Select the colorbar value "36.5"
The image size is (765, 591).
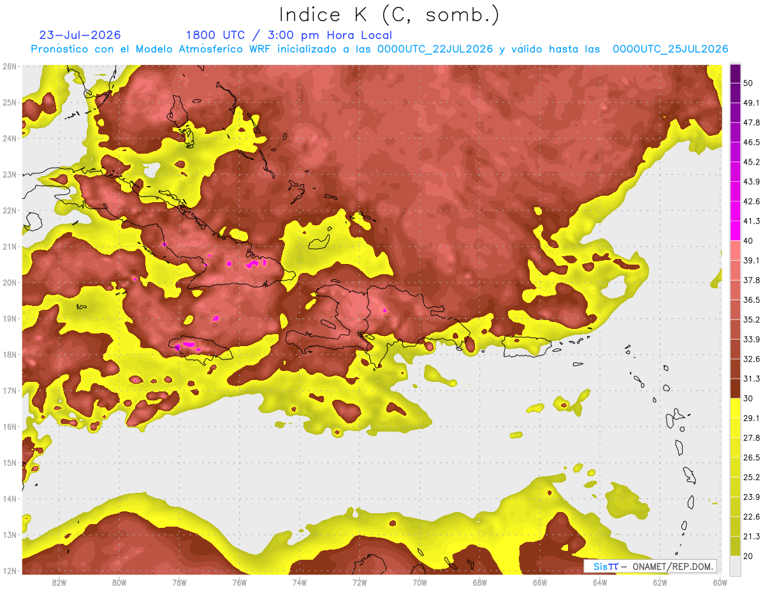click(752, 300)
